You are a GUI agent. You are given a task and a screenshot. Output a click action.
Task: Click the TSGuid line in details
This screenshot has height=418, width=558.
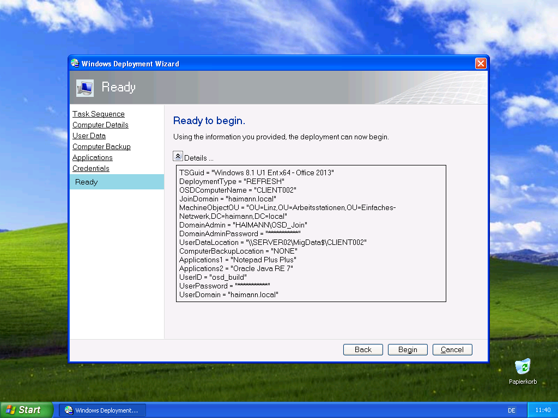pyautogui.click(x=257, y=173)
